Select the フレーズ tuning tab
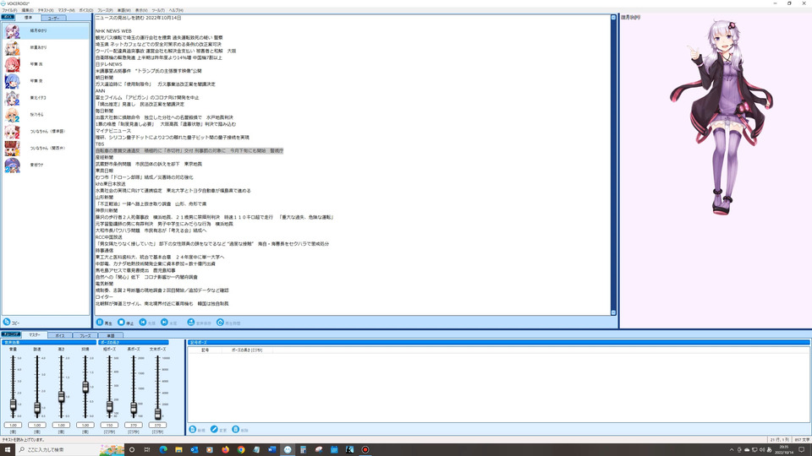812x456 pixels. coord(85,335)
